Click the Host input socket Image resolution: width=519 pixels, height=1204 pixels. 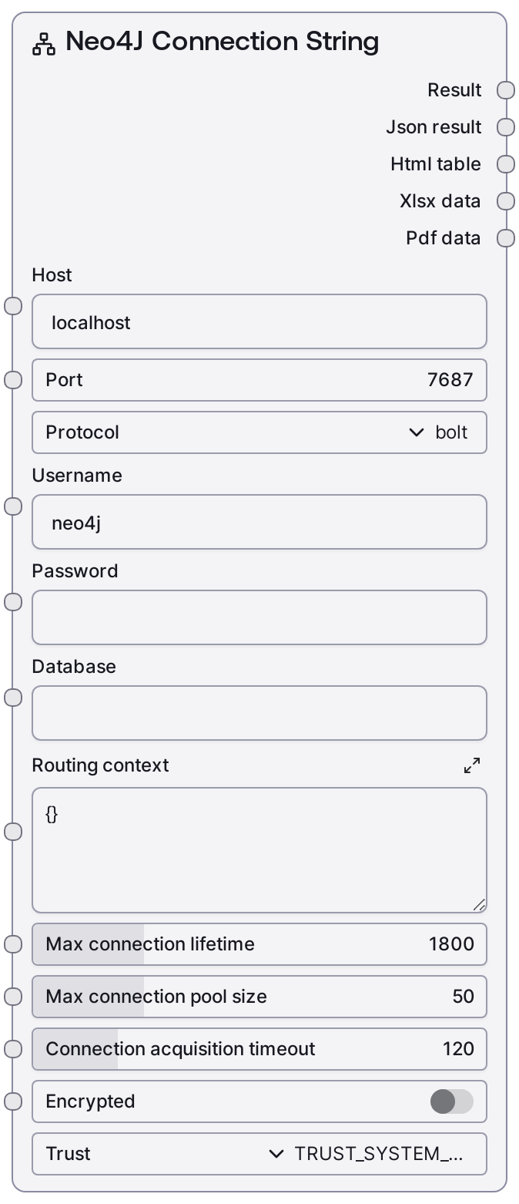coord(13,306)
